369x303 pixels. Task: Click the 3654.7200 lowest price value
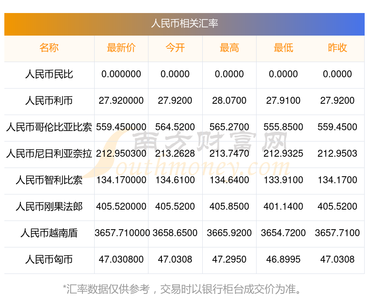283,233
